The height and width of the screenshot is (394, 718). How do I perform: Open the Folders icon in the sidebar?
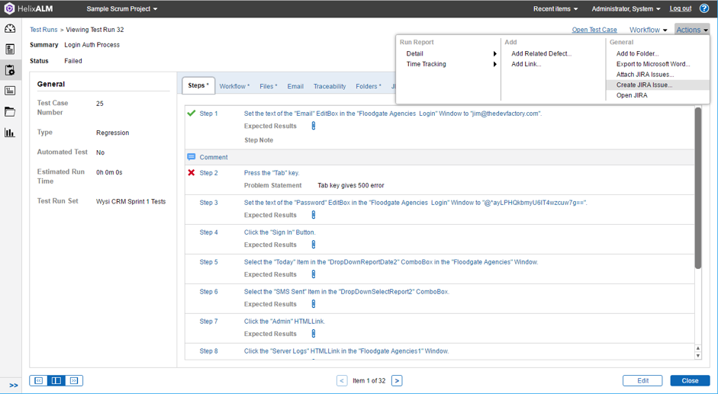point(10,112)
